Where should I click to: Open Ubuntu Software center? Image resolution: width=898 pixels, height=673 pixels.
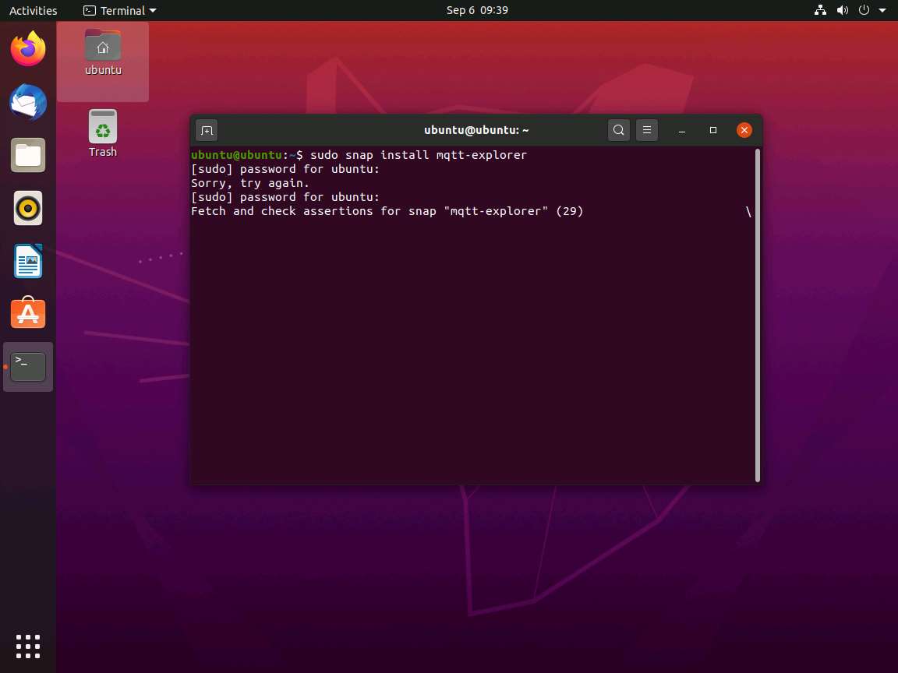28,313
